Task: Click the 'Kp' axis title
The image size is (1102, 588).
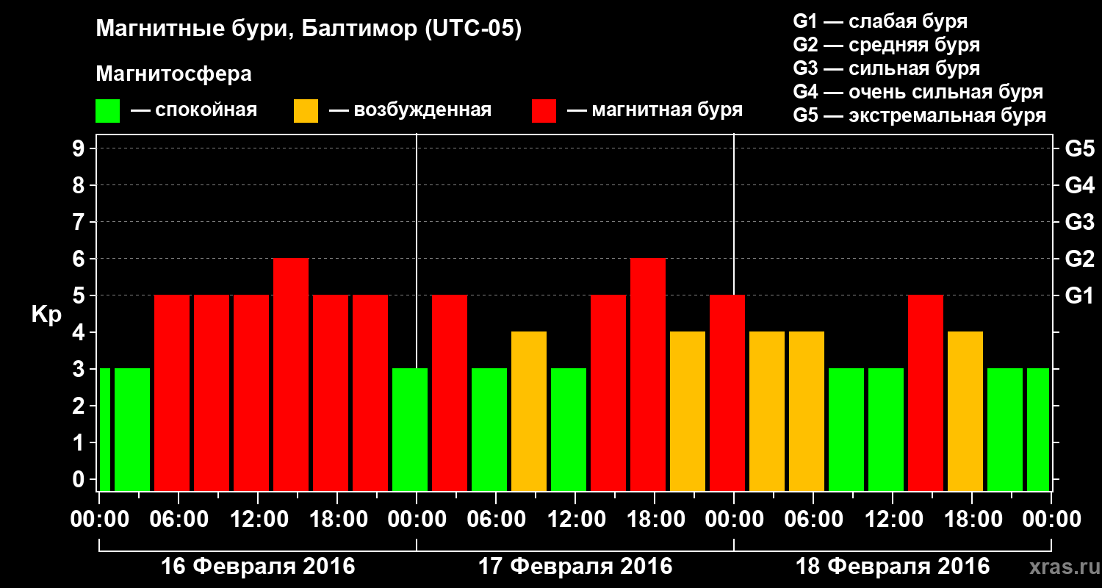Action: [46, 315]
